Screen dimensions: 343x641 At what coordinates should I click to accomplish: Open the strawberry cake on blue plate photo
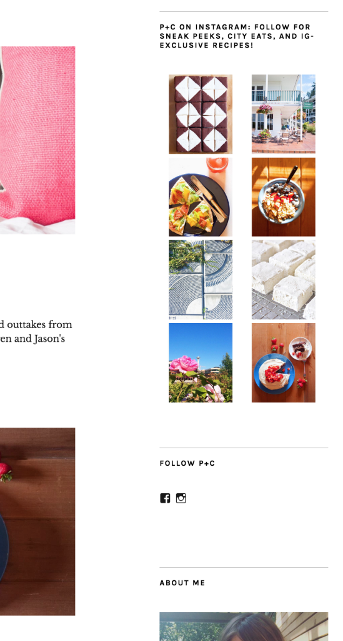[284, 362]
